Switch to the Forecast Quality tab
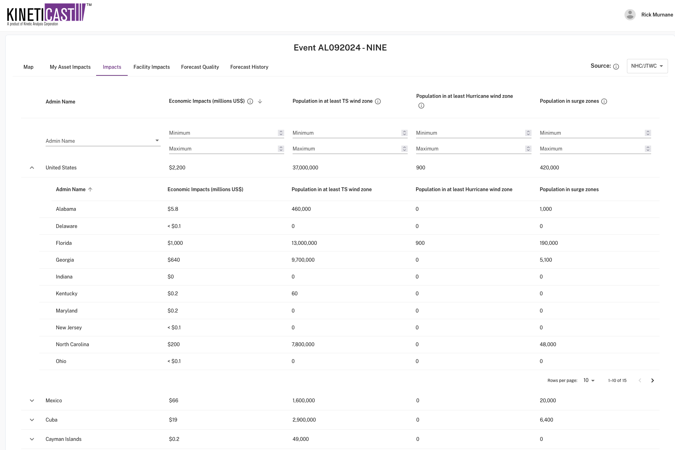Viewport: 675px width, 450px height. click(x=200, y=67)
